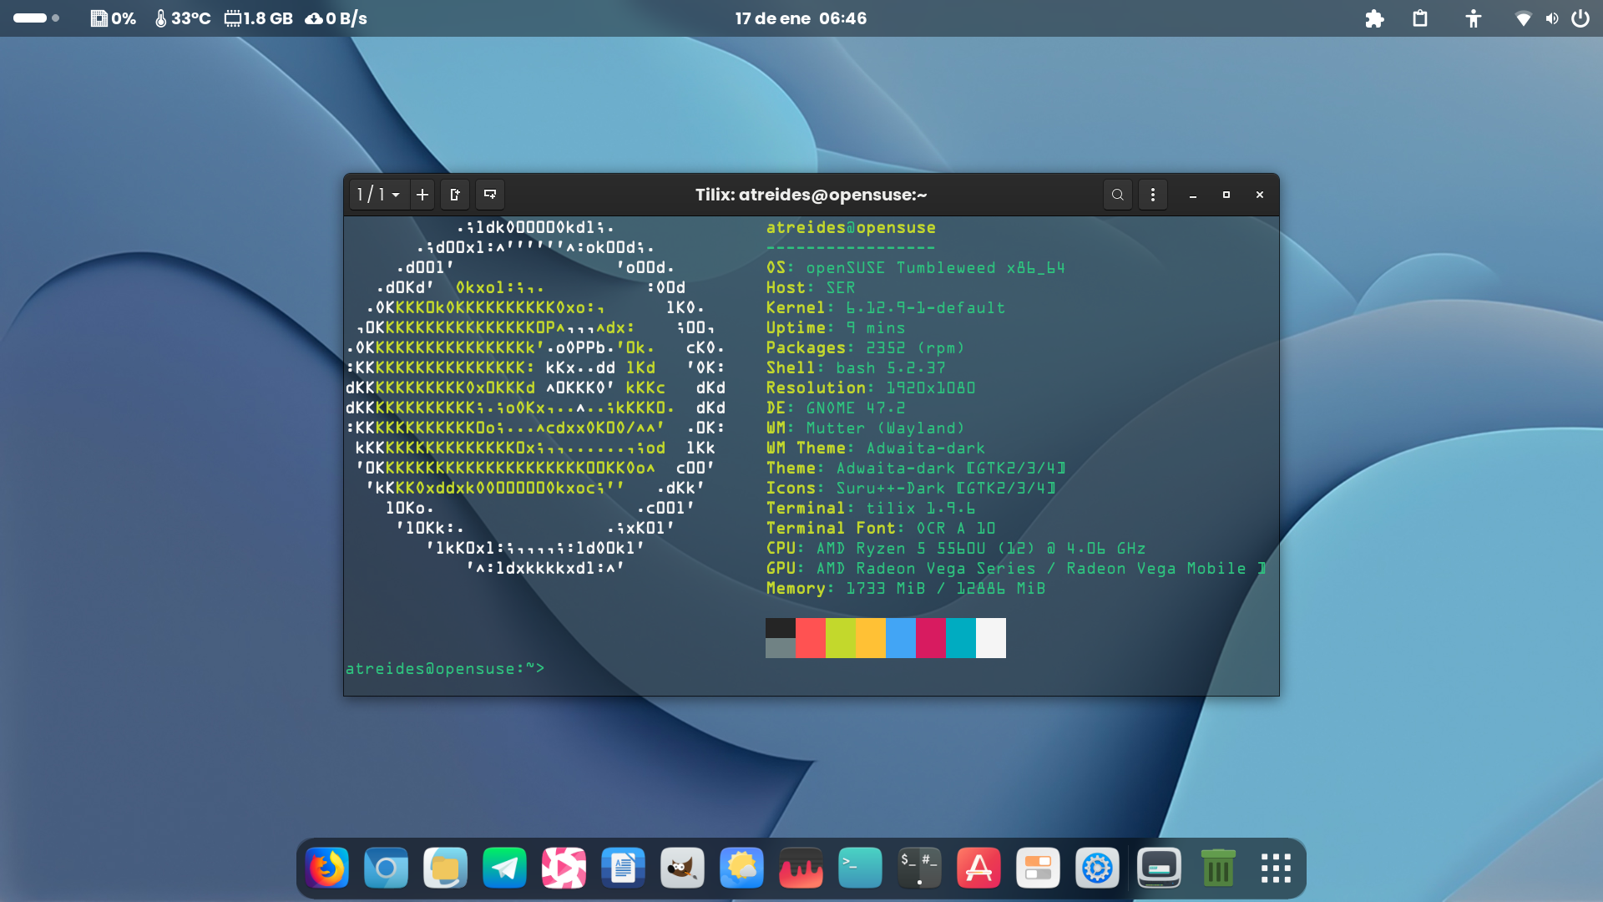Show the applications grid
Image resolution: width=1603 pixels, height=902 pixels.
pos(1276,869)
